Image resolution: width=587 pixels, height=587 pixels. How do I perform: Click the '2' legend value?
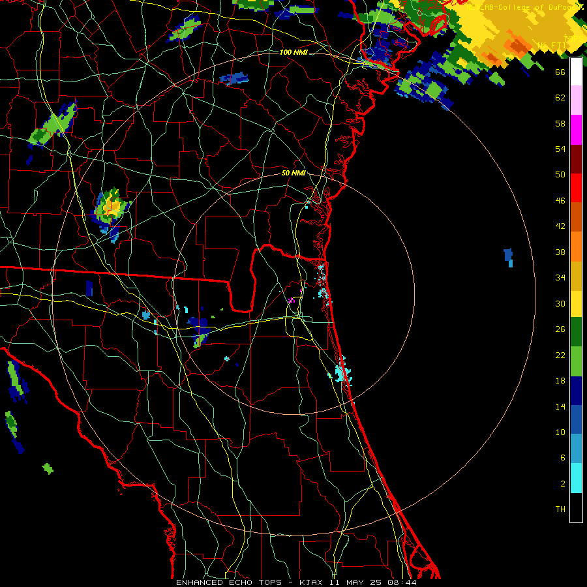pos(562,483)
